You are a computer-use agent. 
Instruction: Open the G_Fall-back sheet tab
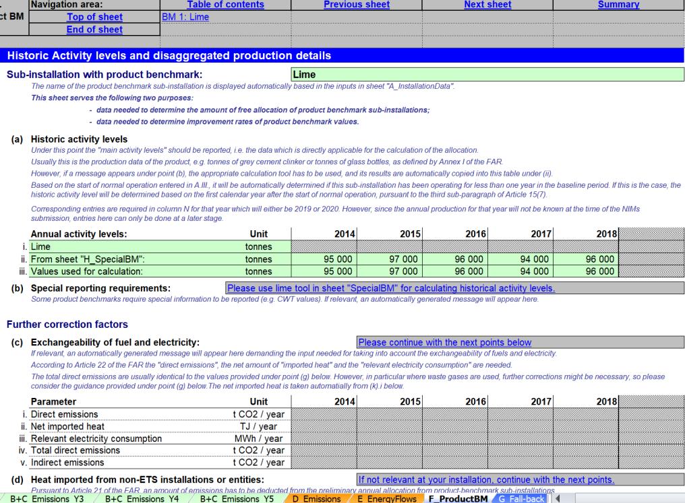(x=520, y=499)
